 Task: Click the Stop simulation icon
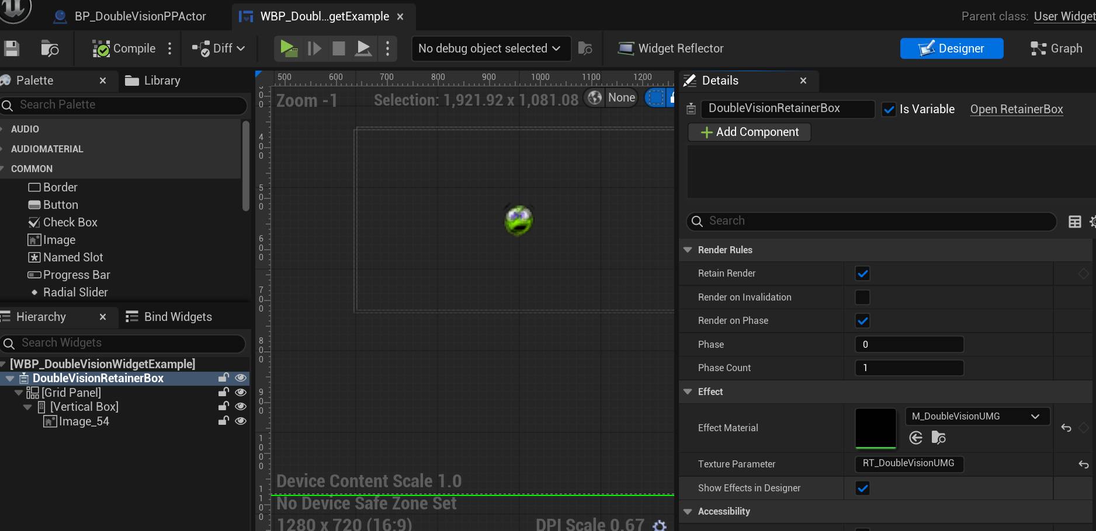[338, 48]
